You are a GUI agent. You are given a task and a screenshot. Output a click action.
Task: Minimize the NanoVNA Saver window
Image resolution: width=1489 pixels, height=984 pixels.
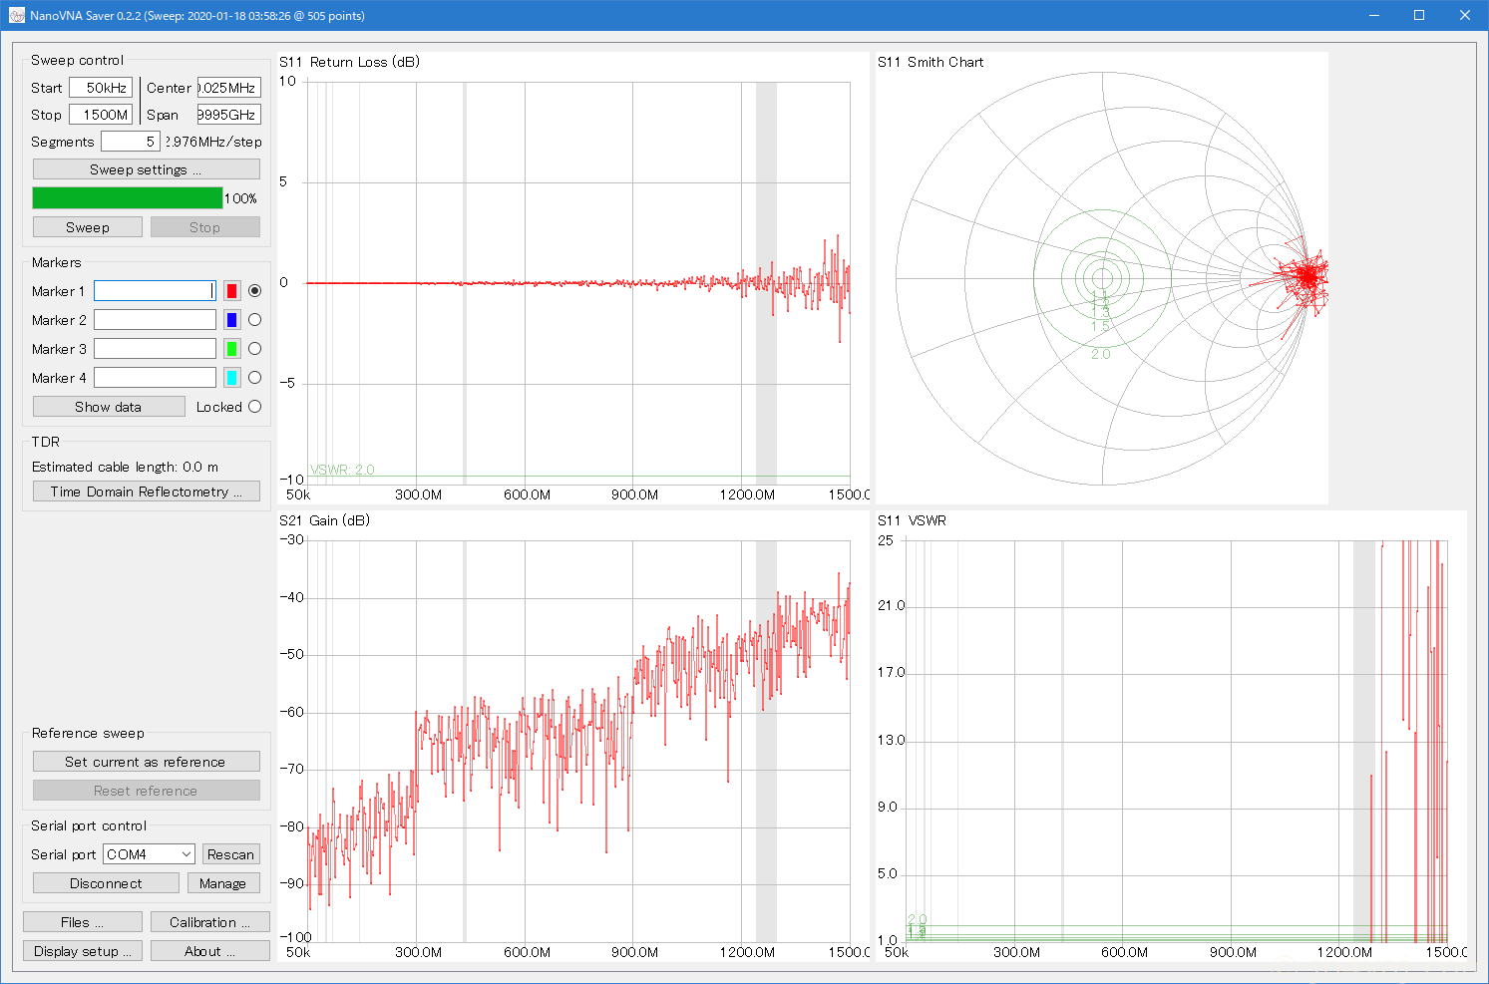coord(1374,15)
